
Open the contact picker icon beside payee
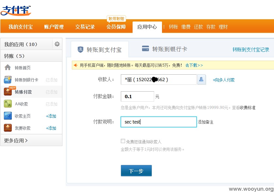201,80
